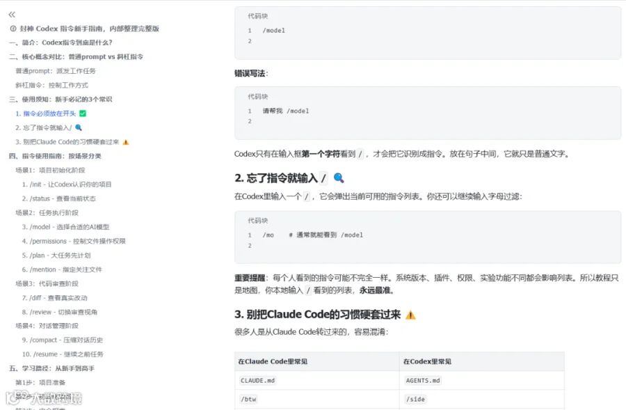Go to '四、指令使用指南：按场景分类'
This screenshot has width=626, height=410.
tap(55, 156)
